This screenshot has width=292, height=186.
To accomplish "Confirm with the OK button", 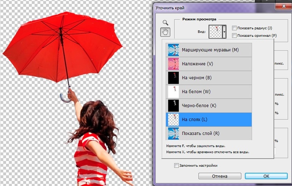I will [266, 176].
